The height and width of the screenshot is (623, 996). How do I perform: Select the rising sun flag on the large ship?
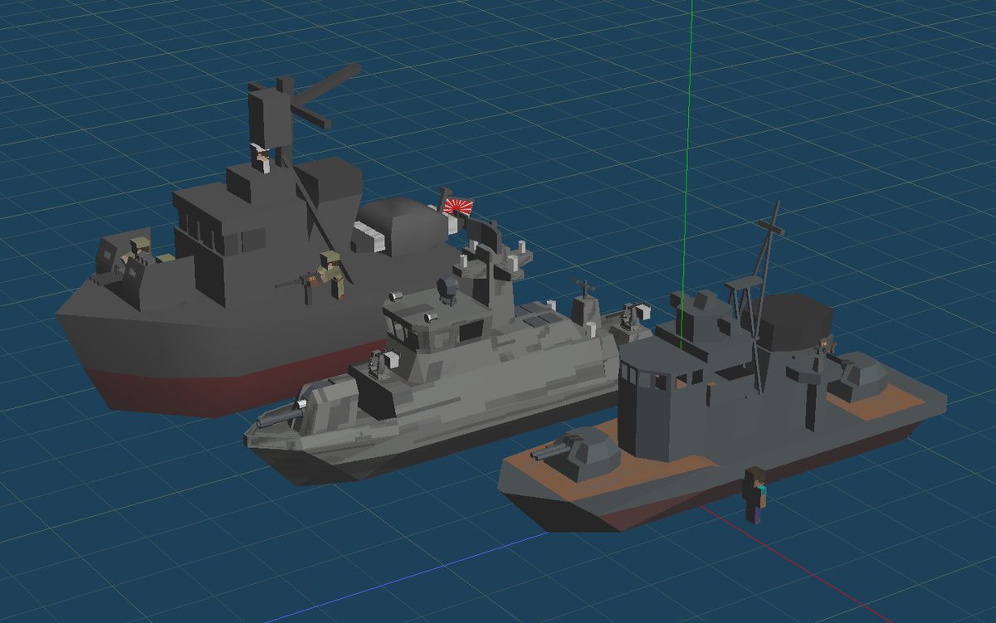point(456,206)
